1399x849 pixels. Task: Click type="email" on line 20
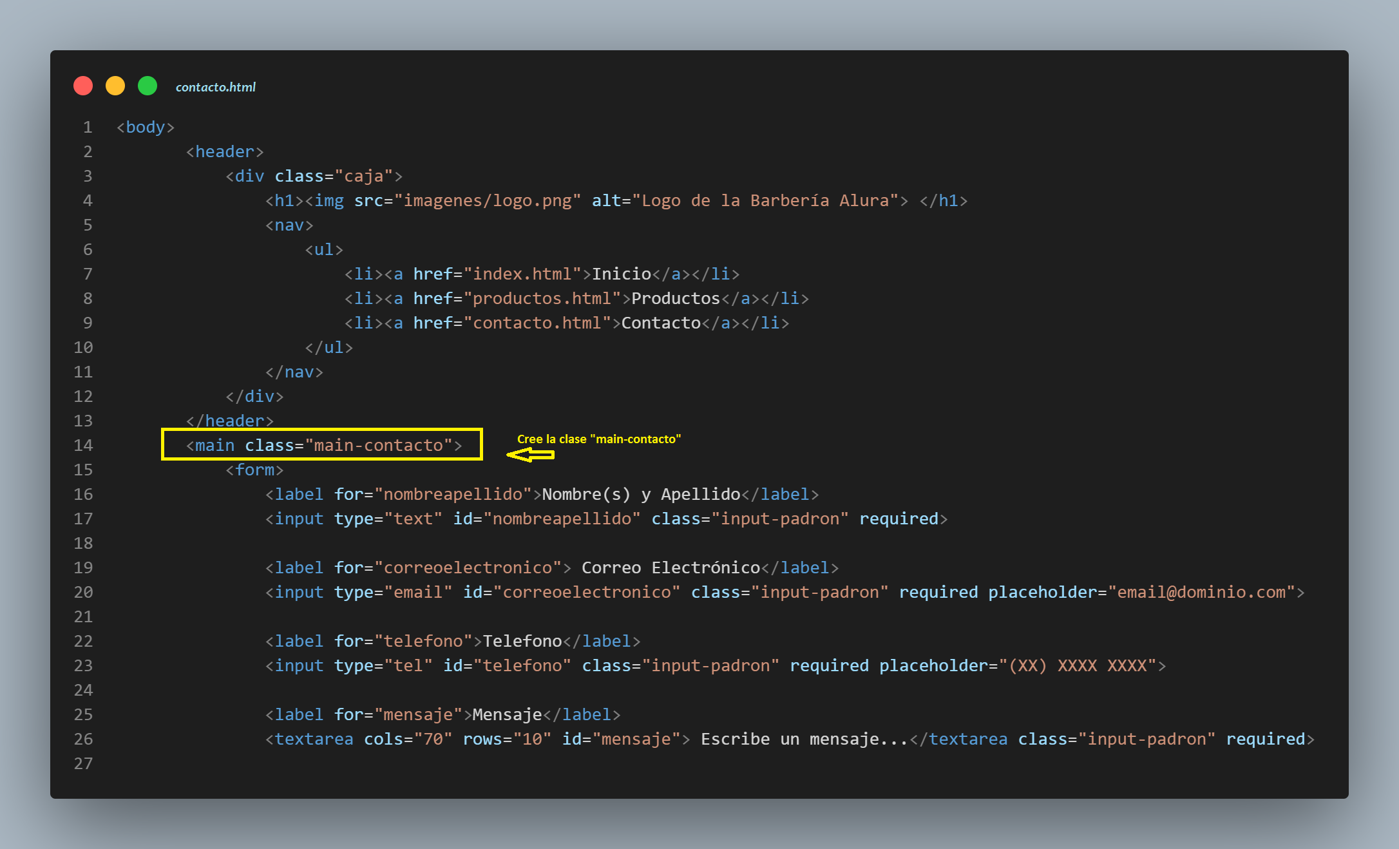tap(394, 592)
